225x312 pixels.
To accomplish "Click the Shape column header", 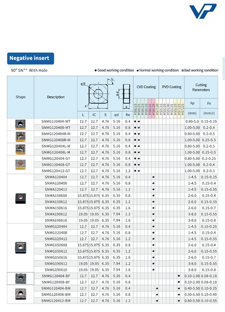I will coord(20,97).
